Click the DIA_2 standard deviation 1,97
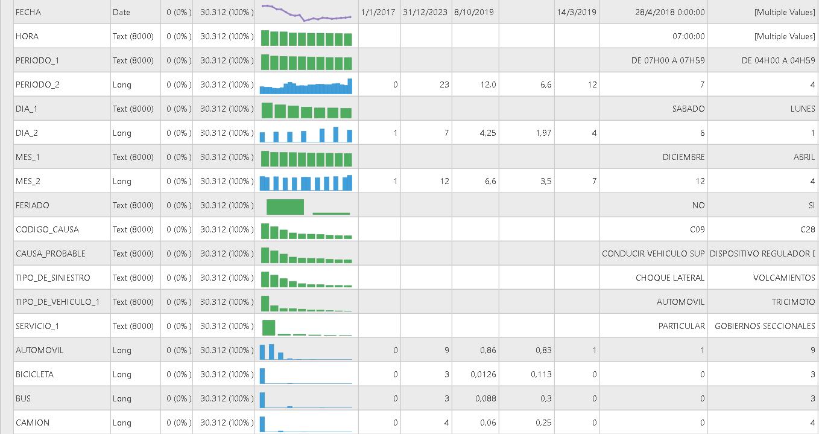 (543, 133)
